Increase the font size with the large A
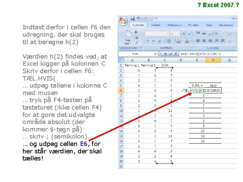The image size is (243, 182). (184, 33)
